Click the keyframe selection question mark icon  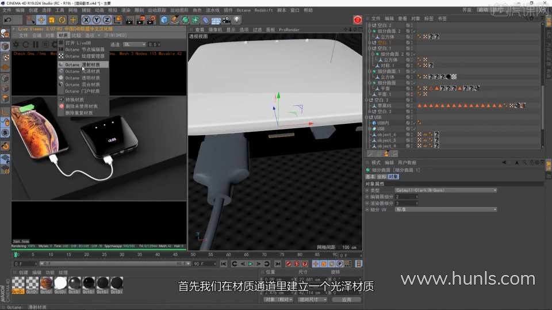coord(305,264)
